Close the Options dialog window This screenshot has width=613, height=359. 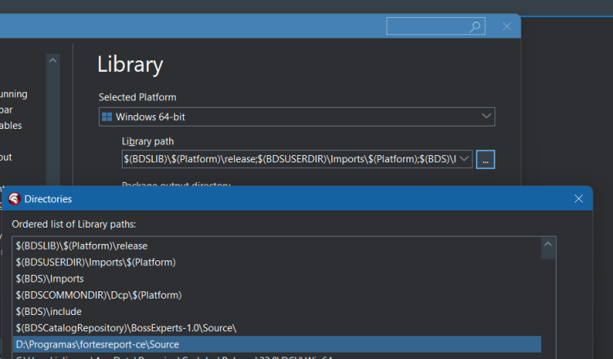tap(507, 27)
